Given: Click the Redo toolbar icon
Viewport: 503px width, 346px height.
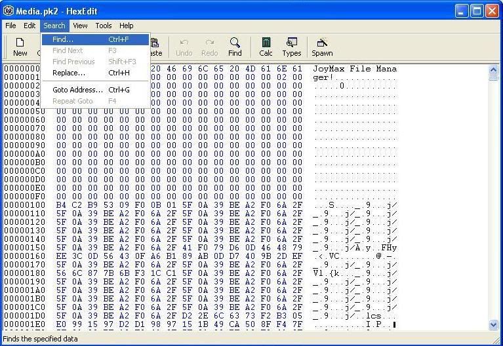Looking at the screenshot, I should pos(210,47).
